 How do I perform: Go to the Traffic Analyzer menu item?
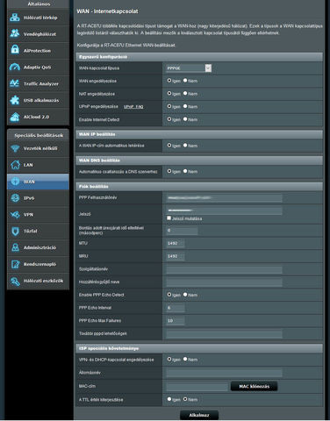pyautogui.click(x=38, y=83)
